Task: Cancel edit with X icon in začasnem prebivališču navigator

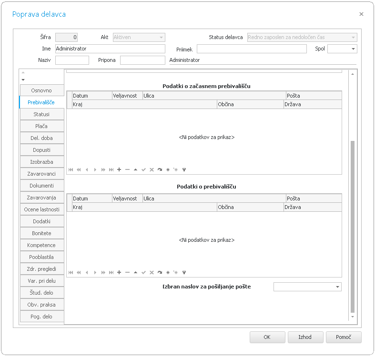Action: tap(152, 169)
